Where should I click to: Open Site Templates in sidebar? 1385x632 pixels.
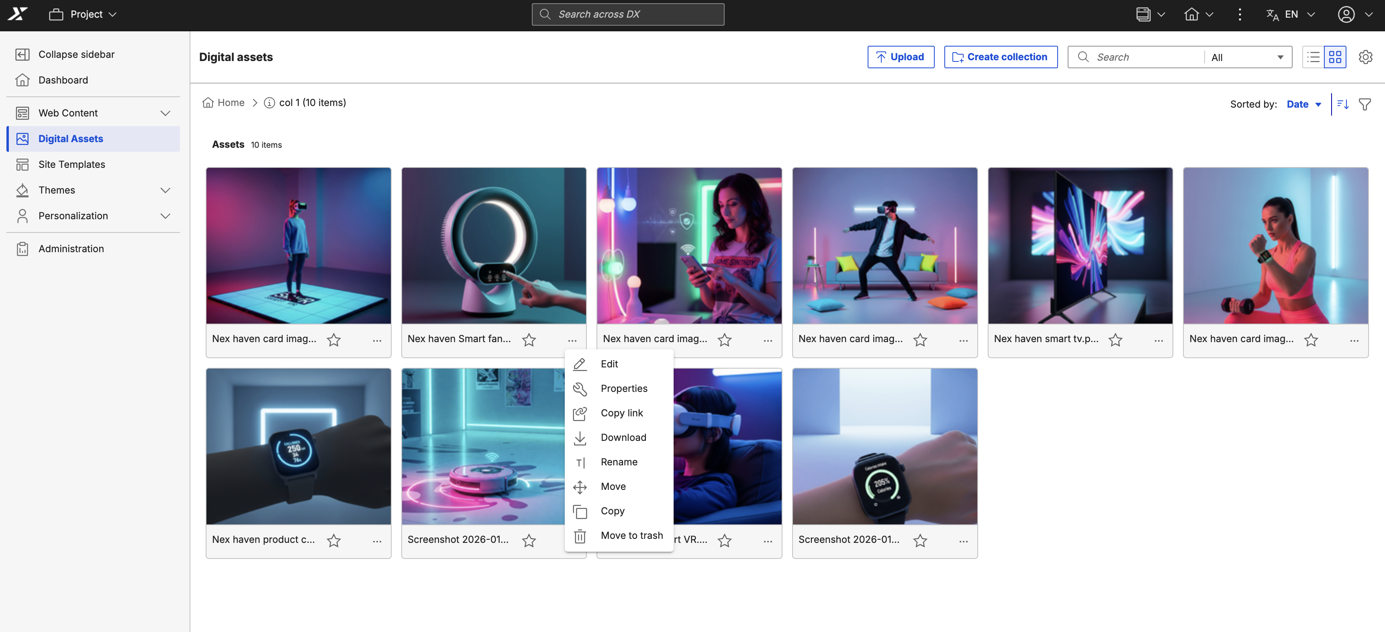94,165
